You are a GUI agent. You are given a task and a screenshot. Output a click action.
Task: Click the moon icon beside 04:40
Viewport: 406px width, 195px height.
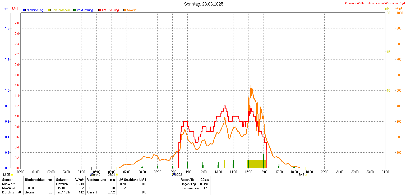click(91, 174)
